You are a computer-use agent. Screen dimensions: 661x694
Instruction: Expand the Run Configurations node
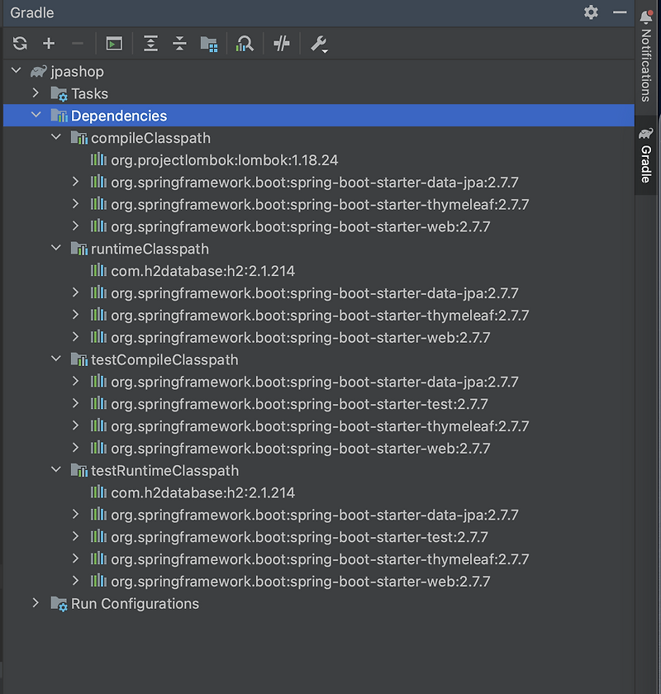36,604
